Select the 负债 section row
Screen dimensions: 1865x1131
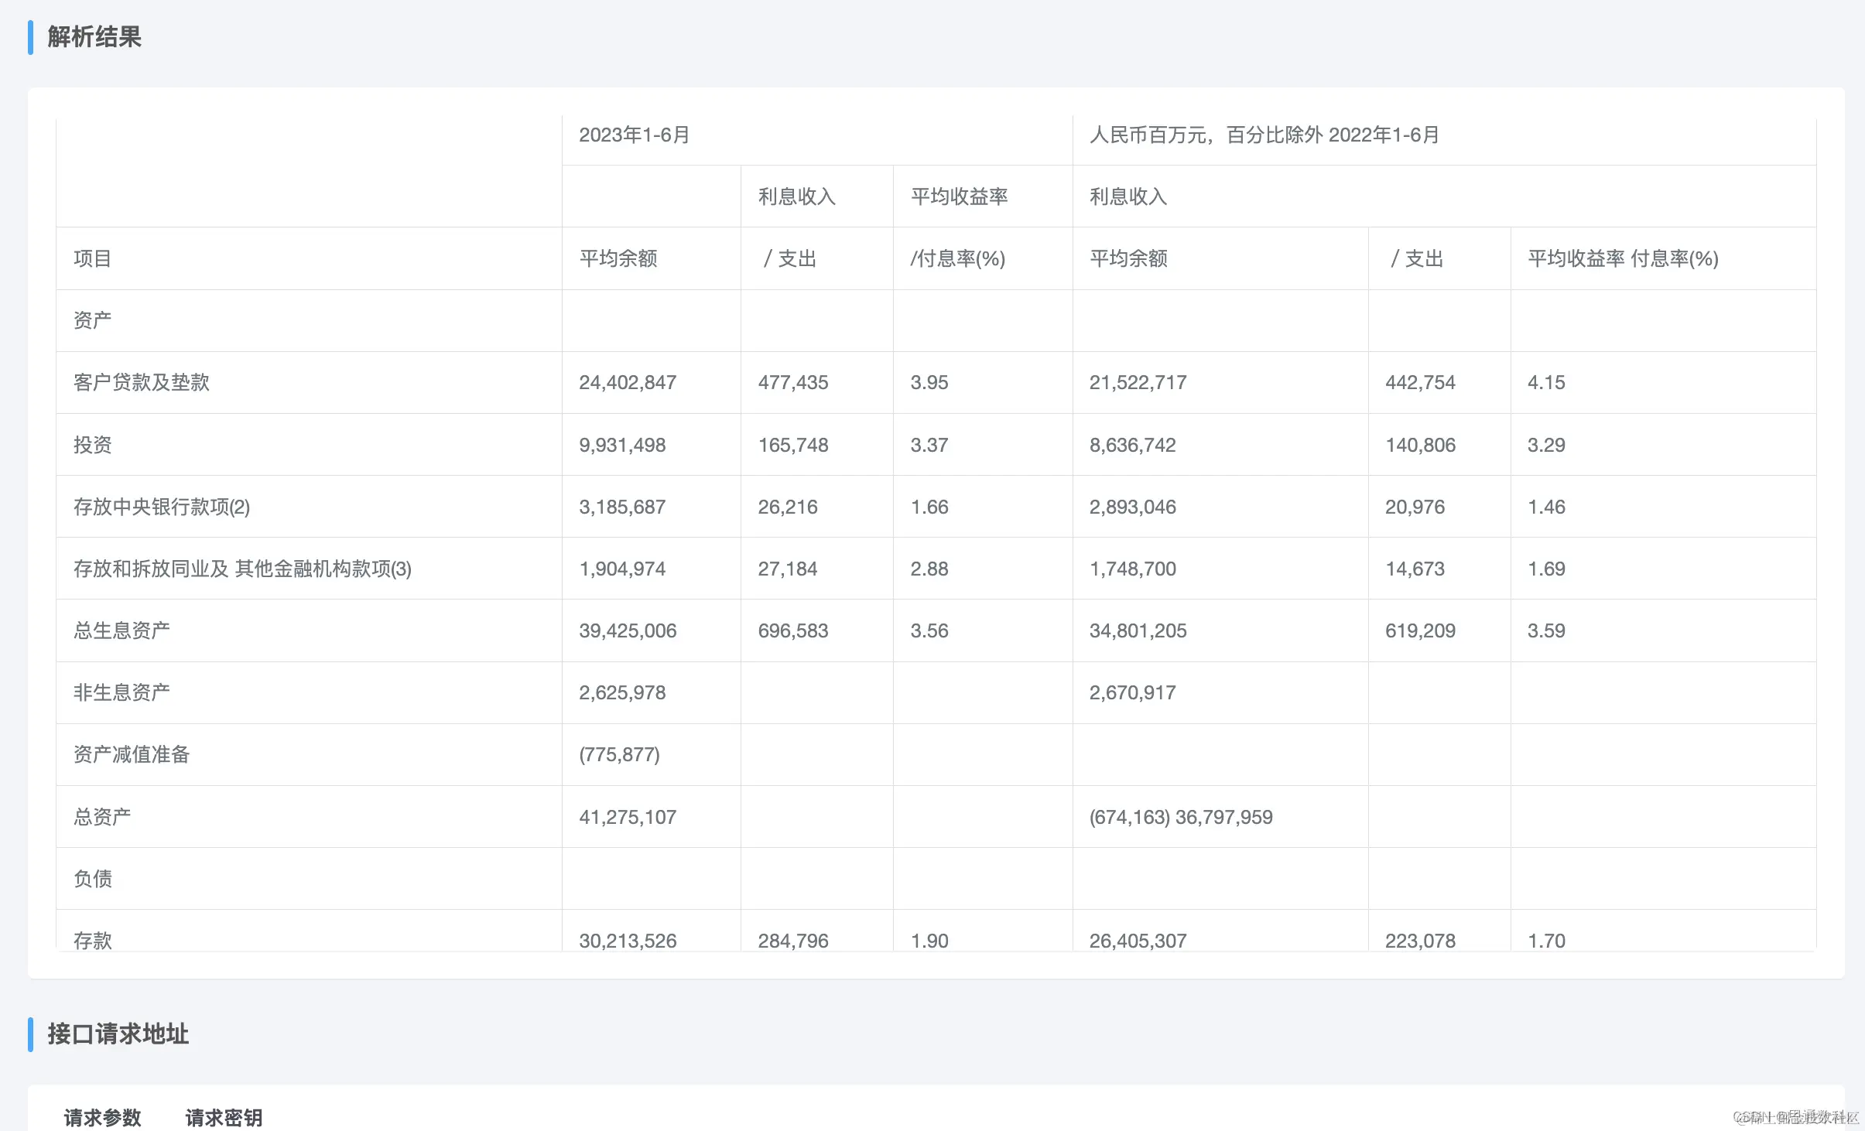92,879
